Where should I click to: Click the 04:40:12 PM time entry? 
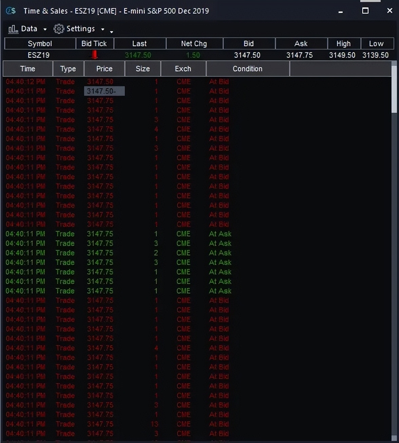point(25,82)
